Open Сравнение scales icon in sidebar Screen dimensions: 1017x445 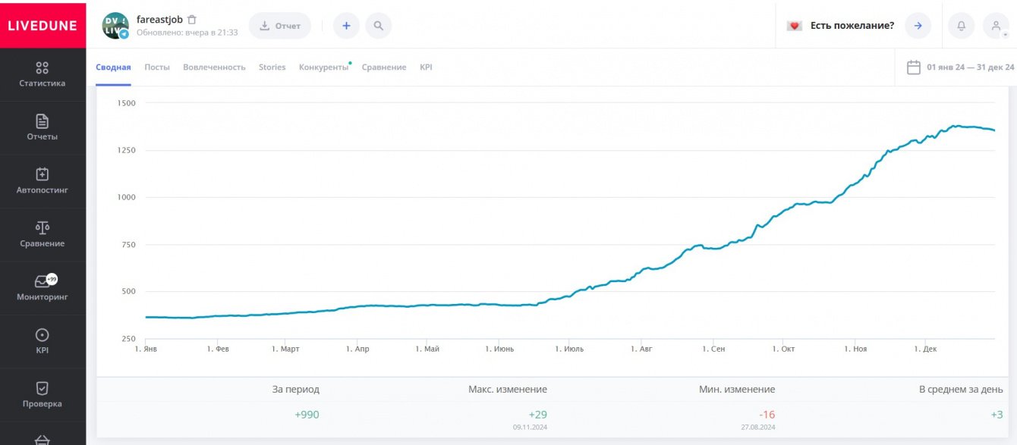43,227
